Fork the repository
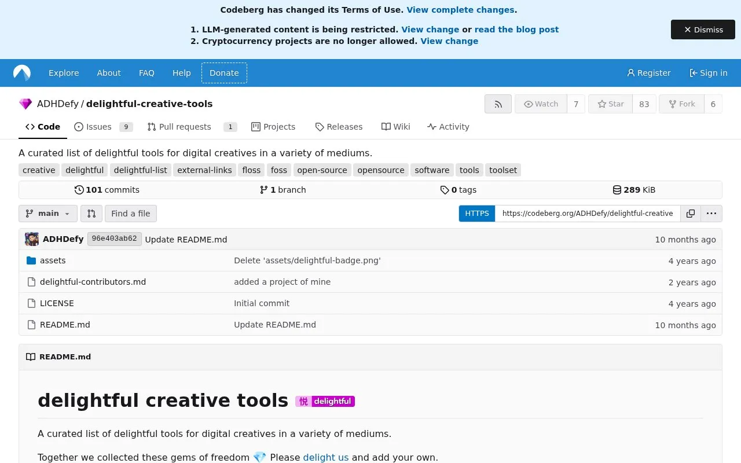Screen dimensions: 741x463 pyautogui.click(x=681, y=104)
